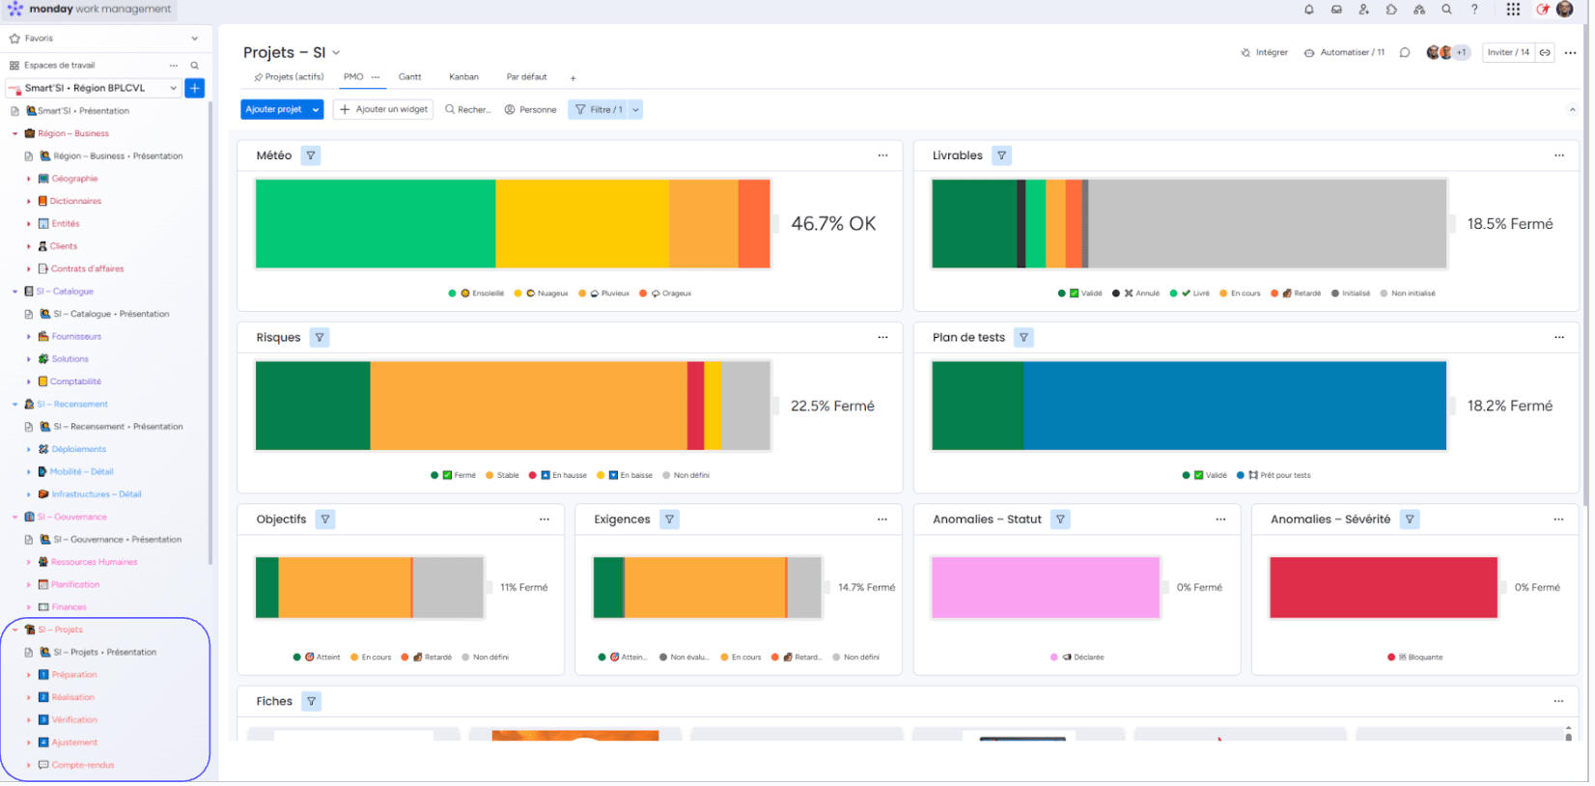Open the Ajouter projet dropdown arrow
The height and width of the screenshot is (786, 1595).
click(x=316, y=110)
